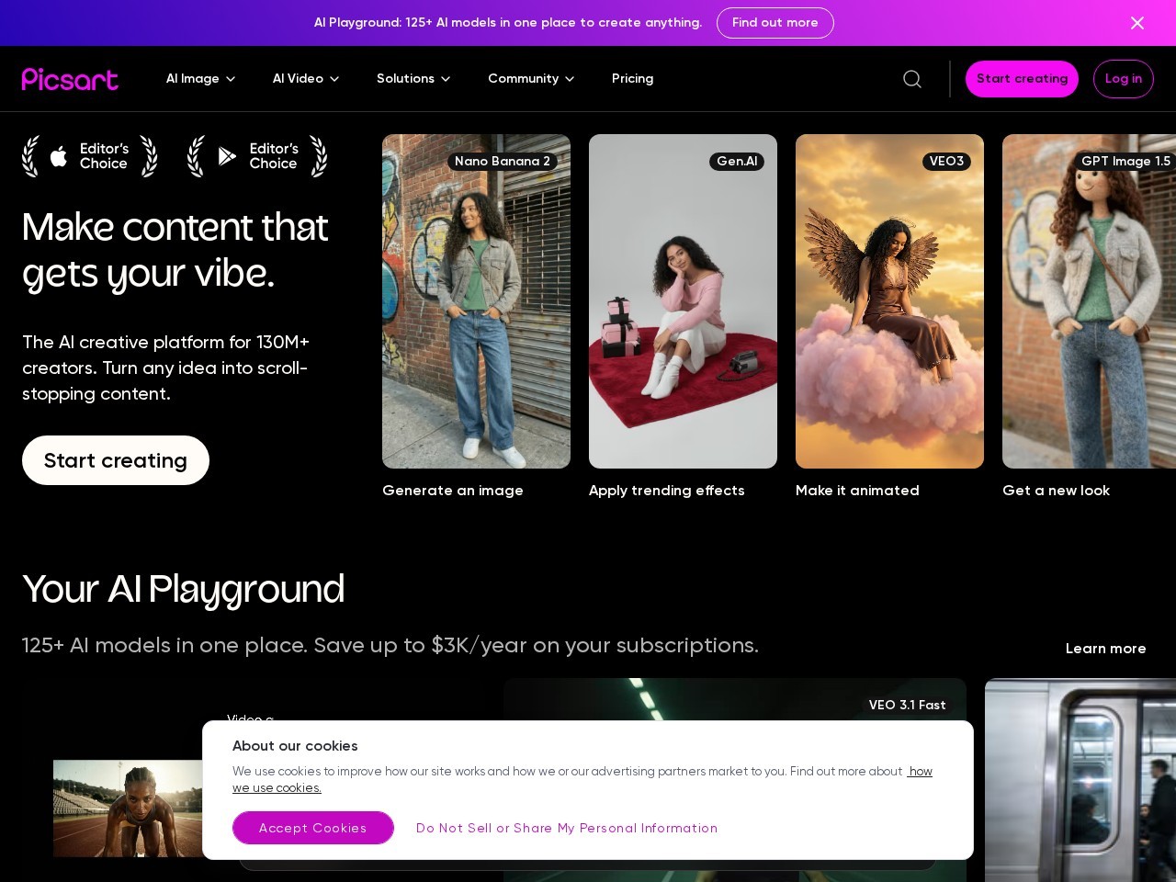The height and width of the screenshot is (882, 1176).
Task: Click Learn more next to Your AI Playground
Action: point(1105,649)
